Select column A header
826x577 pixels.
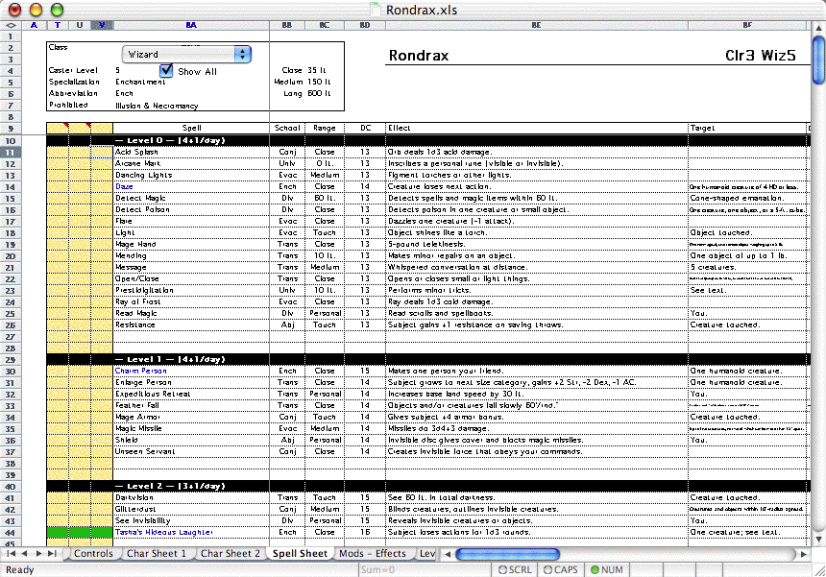(x=34, y=25)
